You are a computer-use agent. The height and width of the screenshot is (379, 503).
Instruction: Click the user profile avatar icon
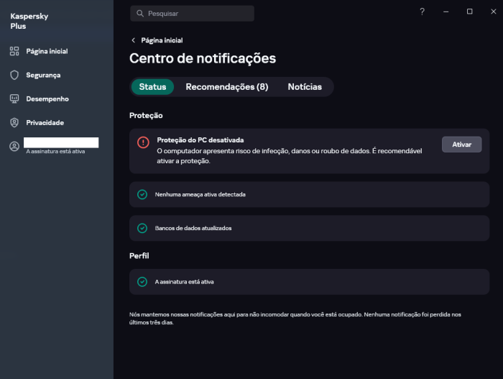point(14,147)
